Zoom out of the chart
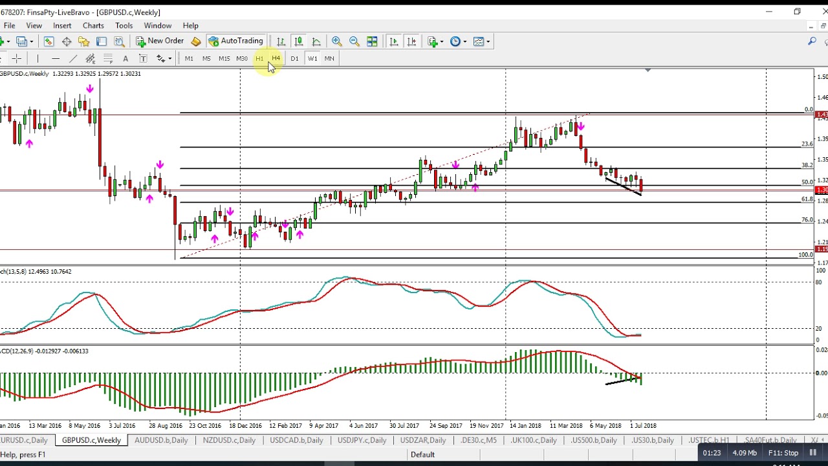The width and height of the screenshot is (828, 466). pyautogui.click(x=354, y=41)
